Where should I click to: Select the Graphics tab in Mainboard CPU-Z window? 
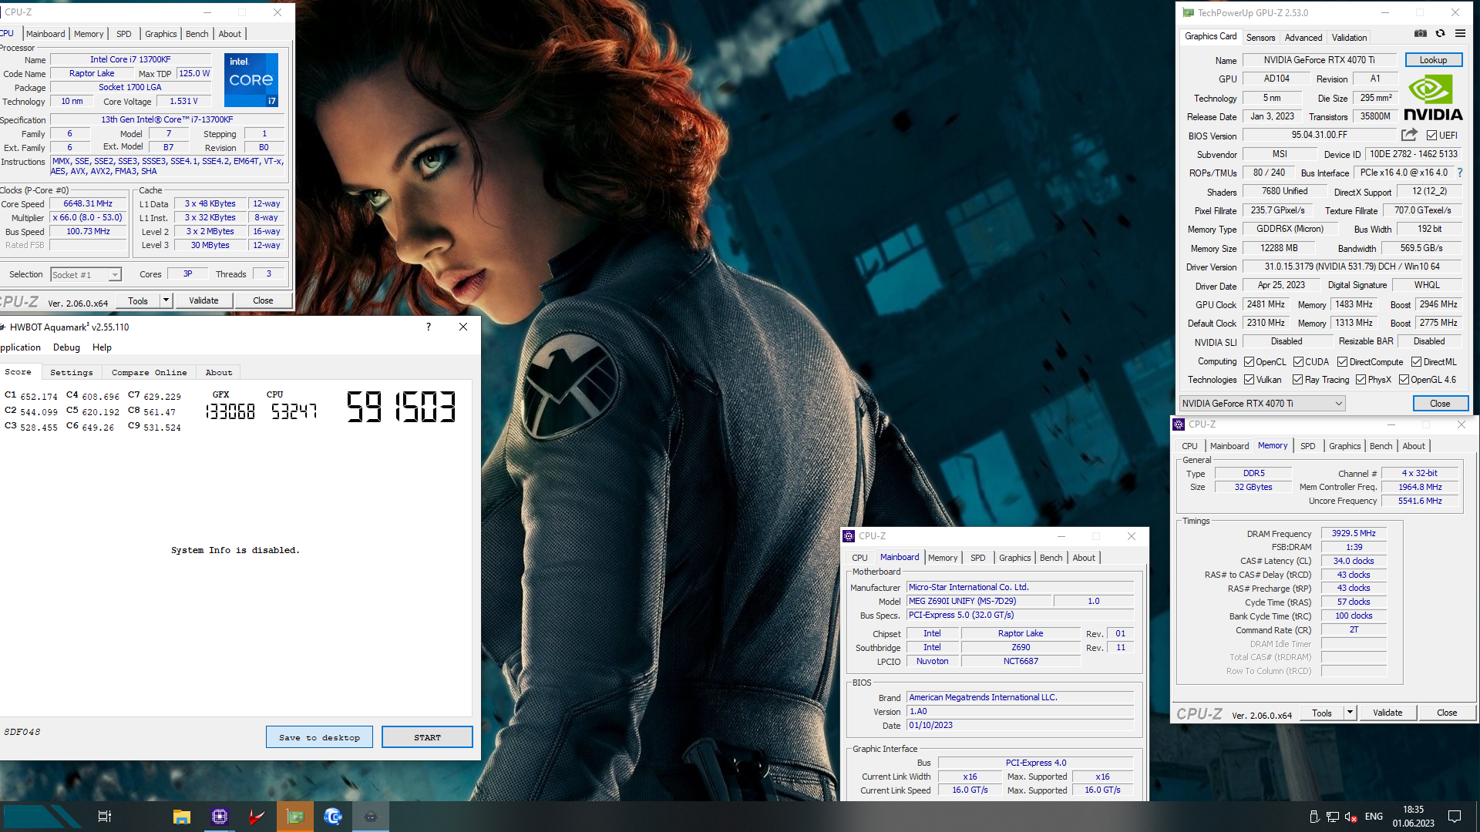click(x=1014, y=558)
